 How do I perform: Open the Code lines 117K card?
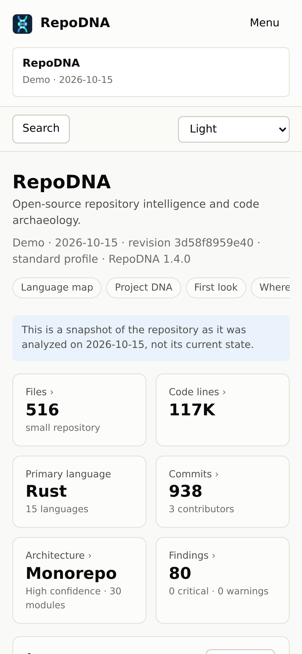[x=222, y=410]
